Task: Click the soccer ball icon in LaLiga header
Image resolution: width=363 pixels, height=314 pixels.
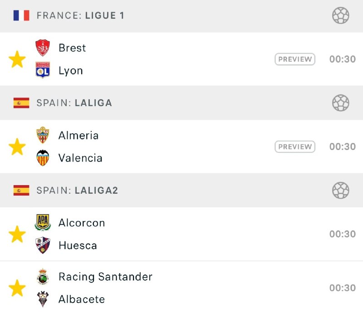Action: pyautogui.click(x=341, y=103)
